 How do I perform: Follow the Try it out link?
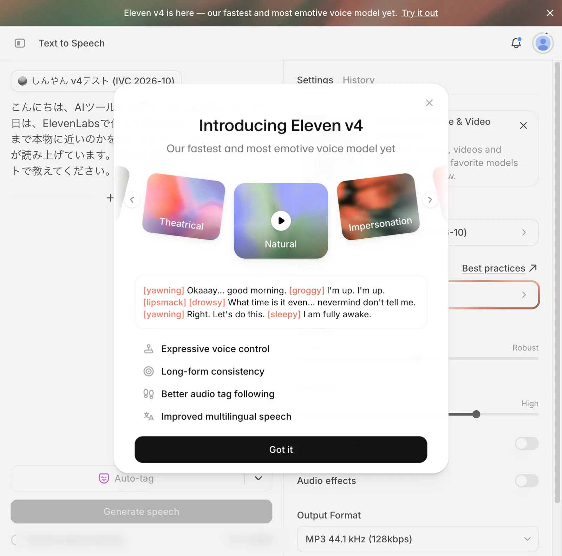pos(419,13)
